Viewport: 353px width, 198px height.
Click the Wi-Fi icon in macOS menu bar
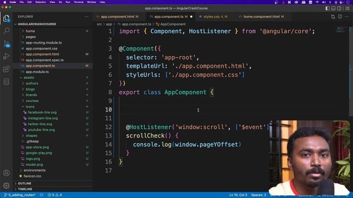pos(317,2)
